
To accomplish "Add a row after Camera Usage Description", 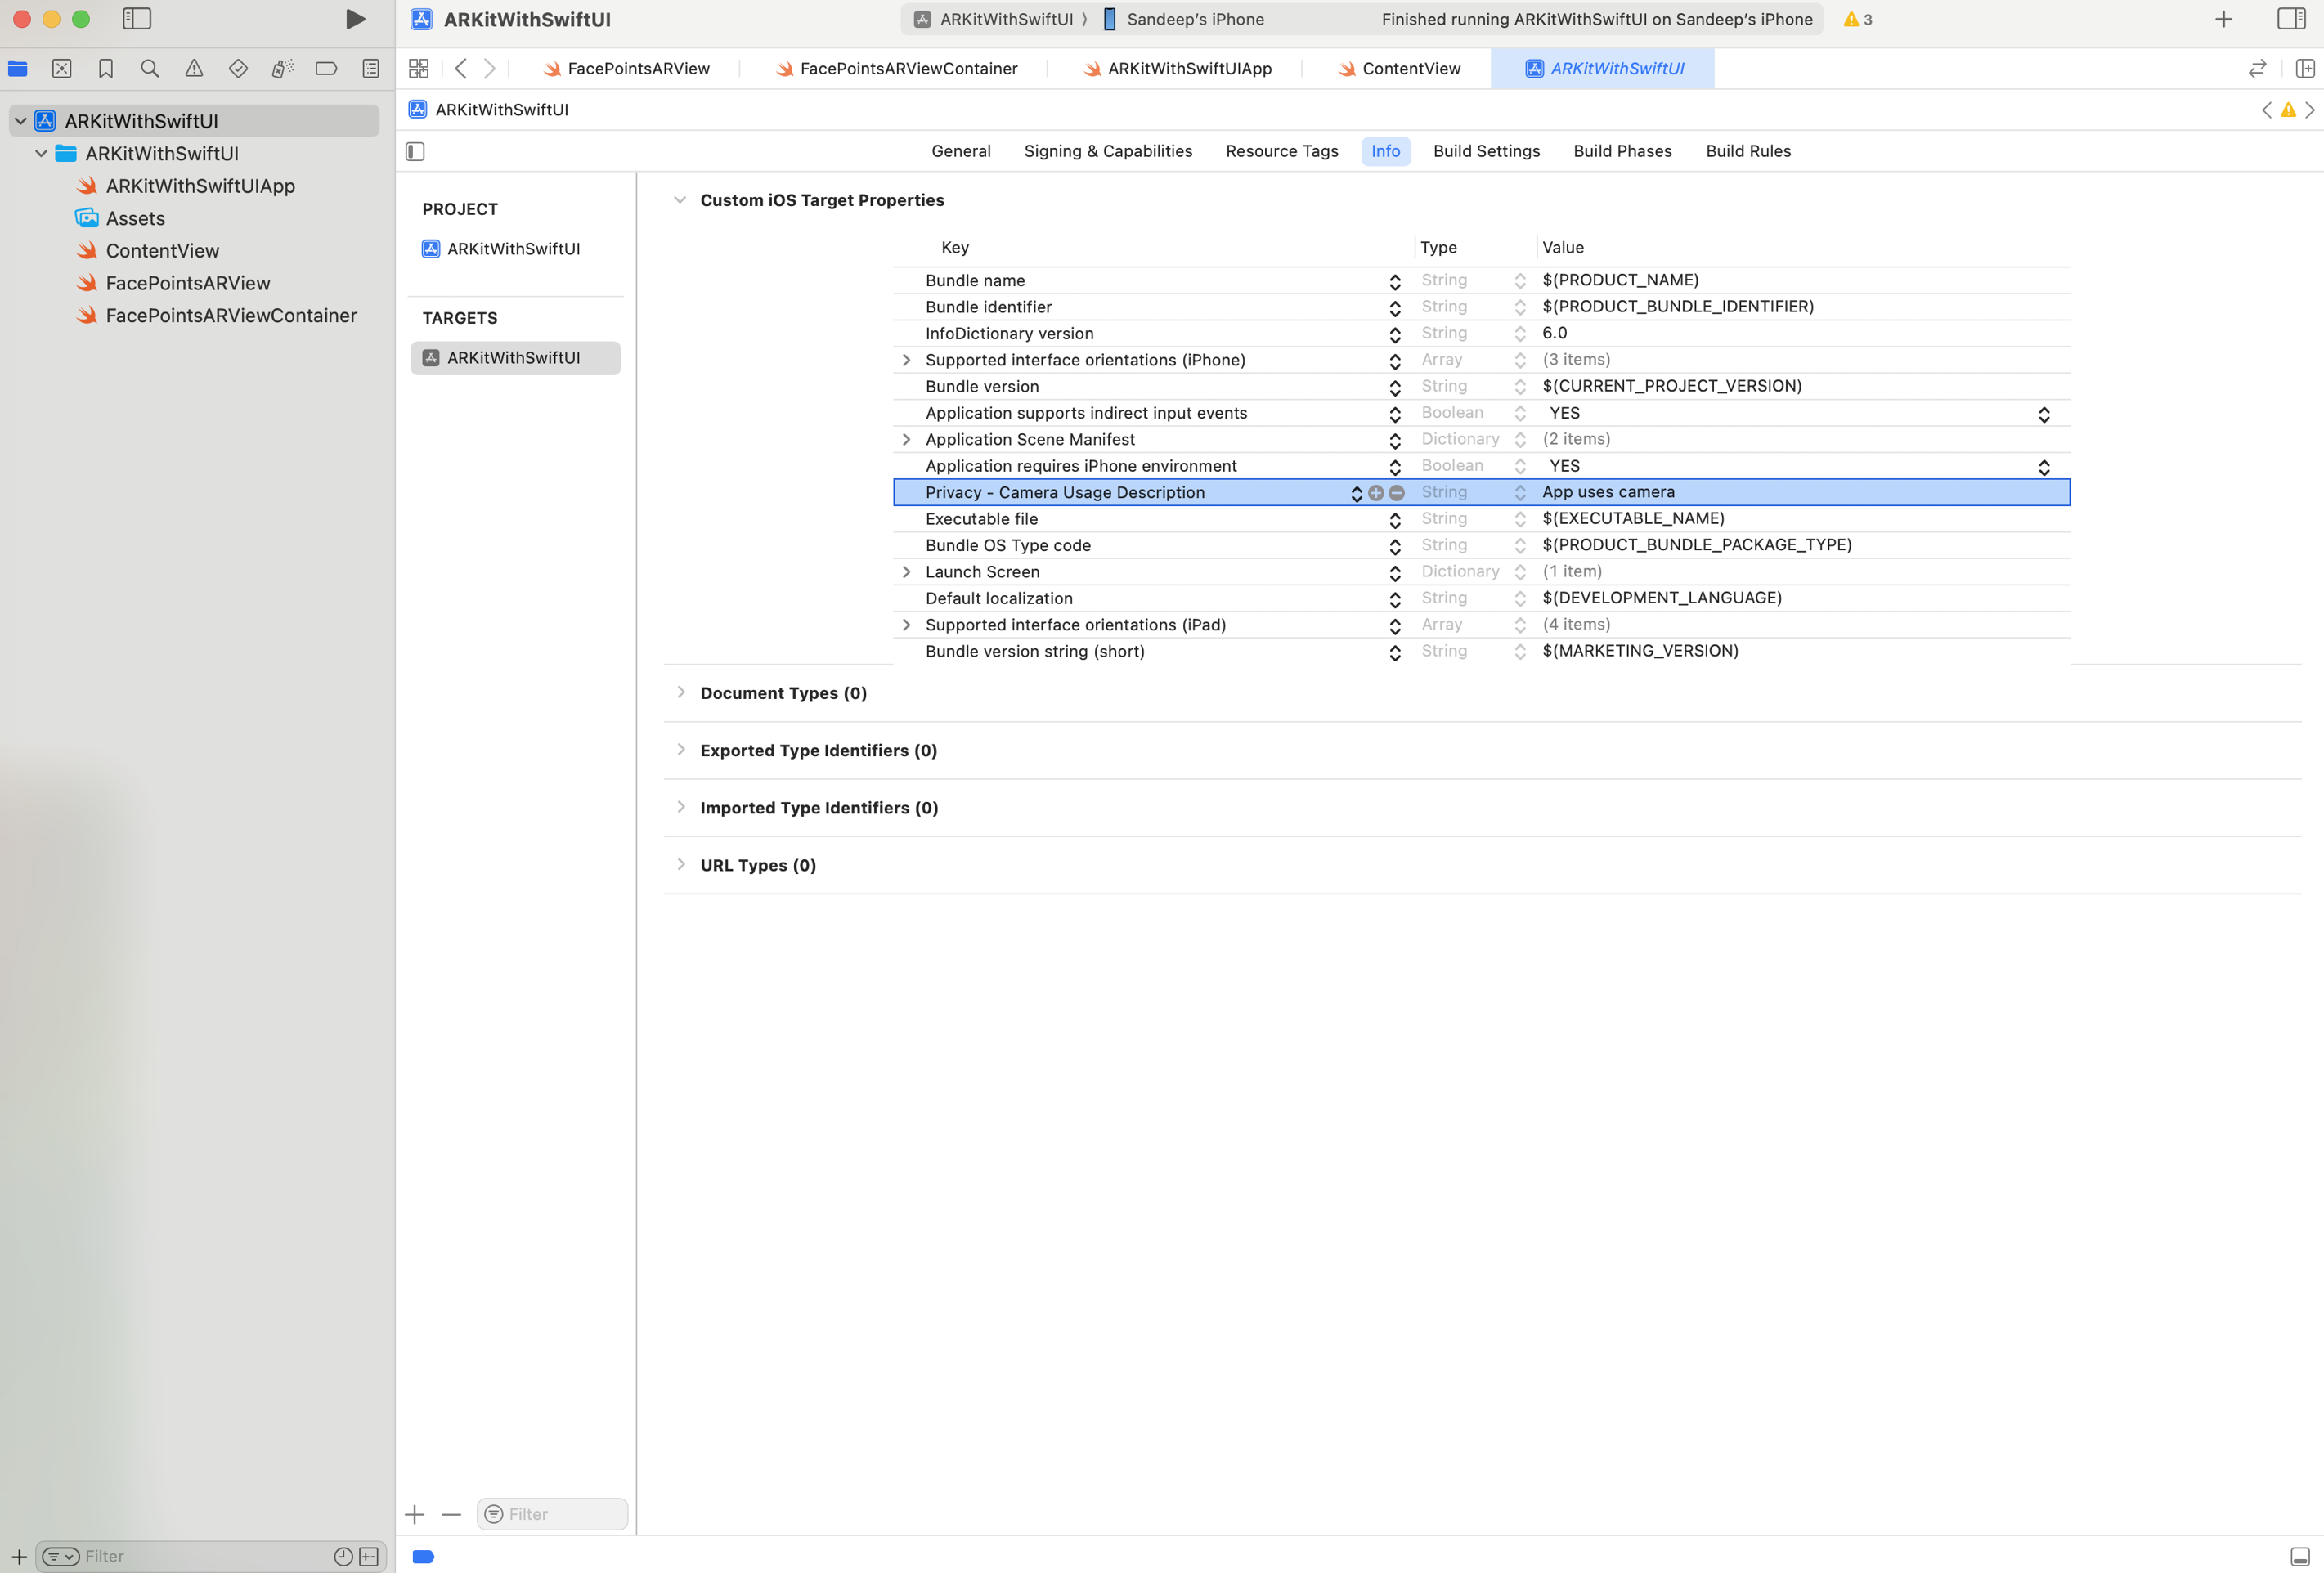I will (x=1376, y=493).
